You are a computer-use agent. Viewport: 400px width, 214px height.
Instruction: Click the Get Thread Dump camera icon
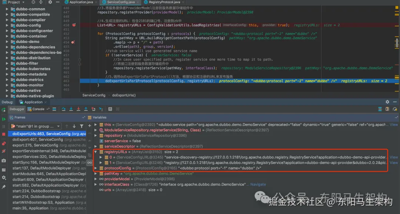point(4,161)
